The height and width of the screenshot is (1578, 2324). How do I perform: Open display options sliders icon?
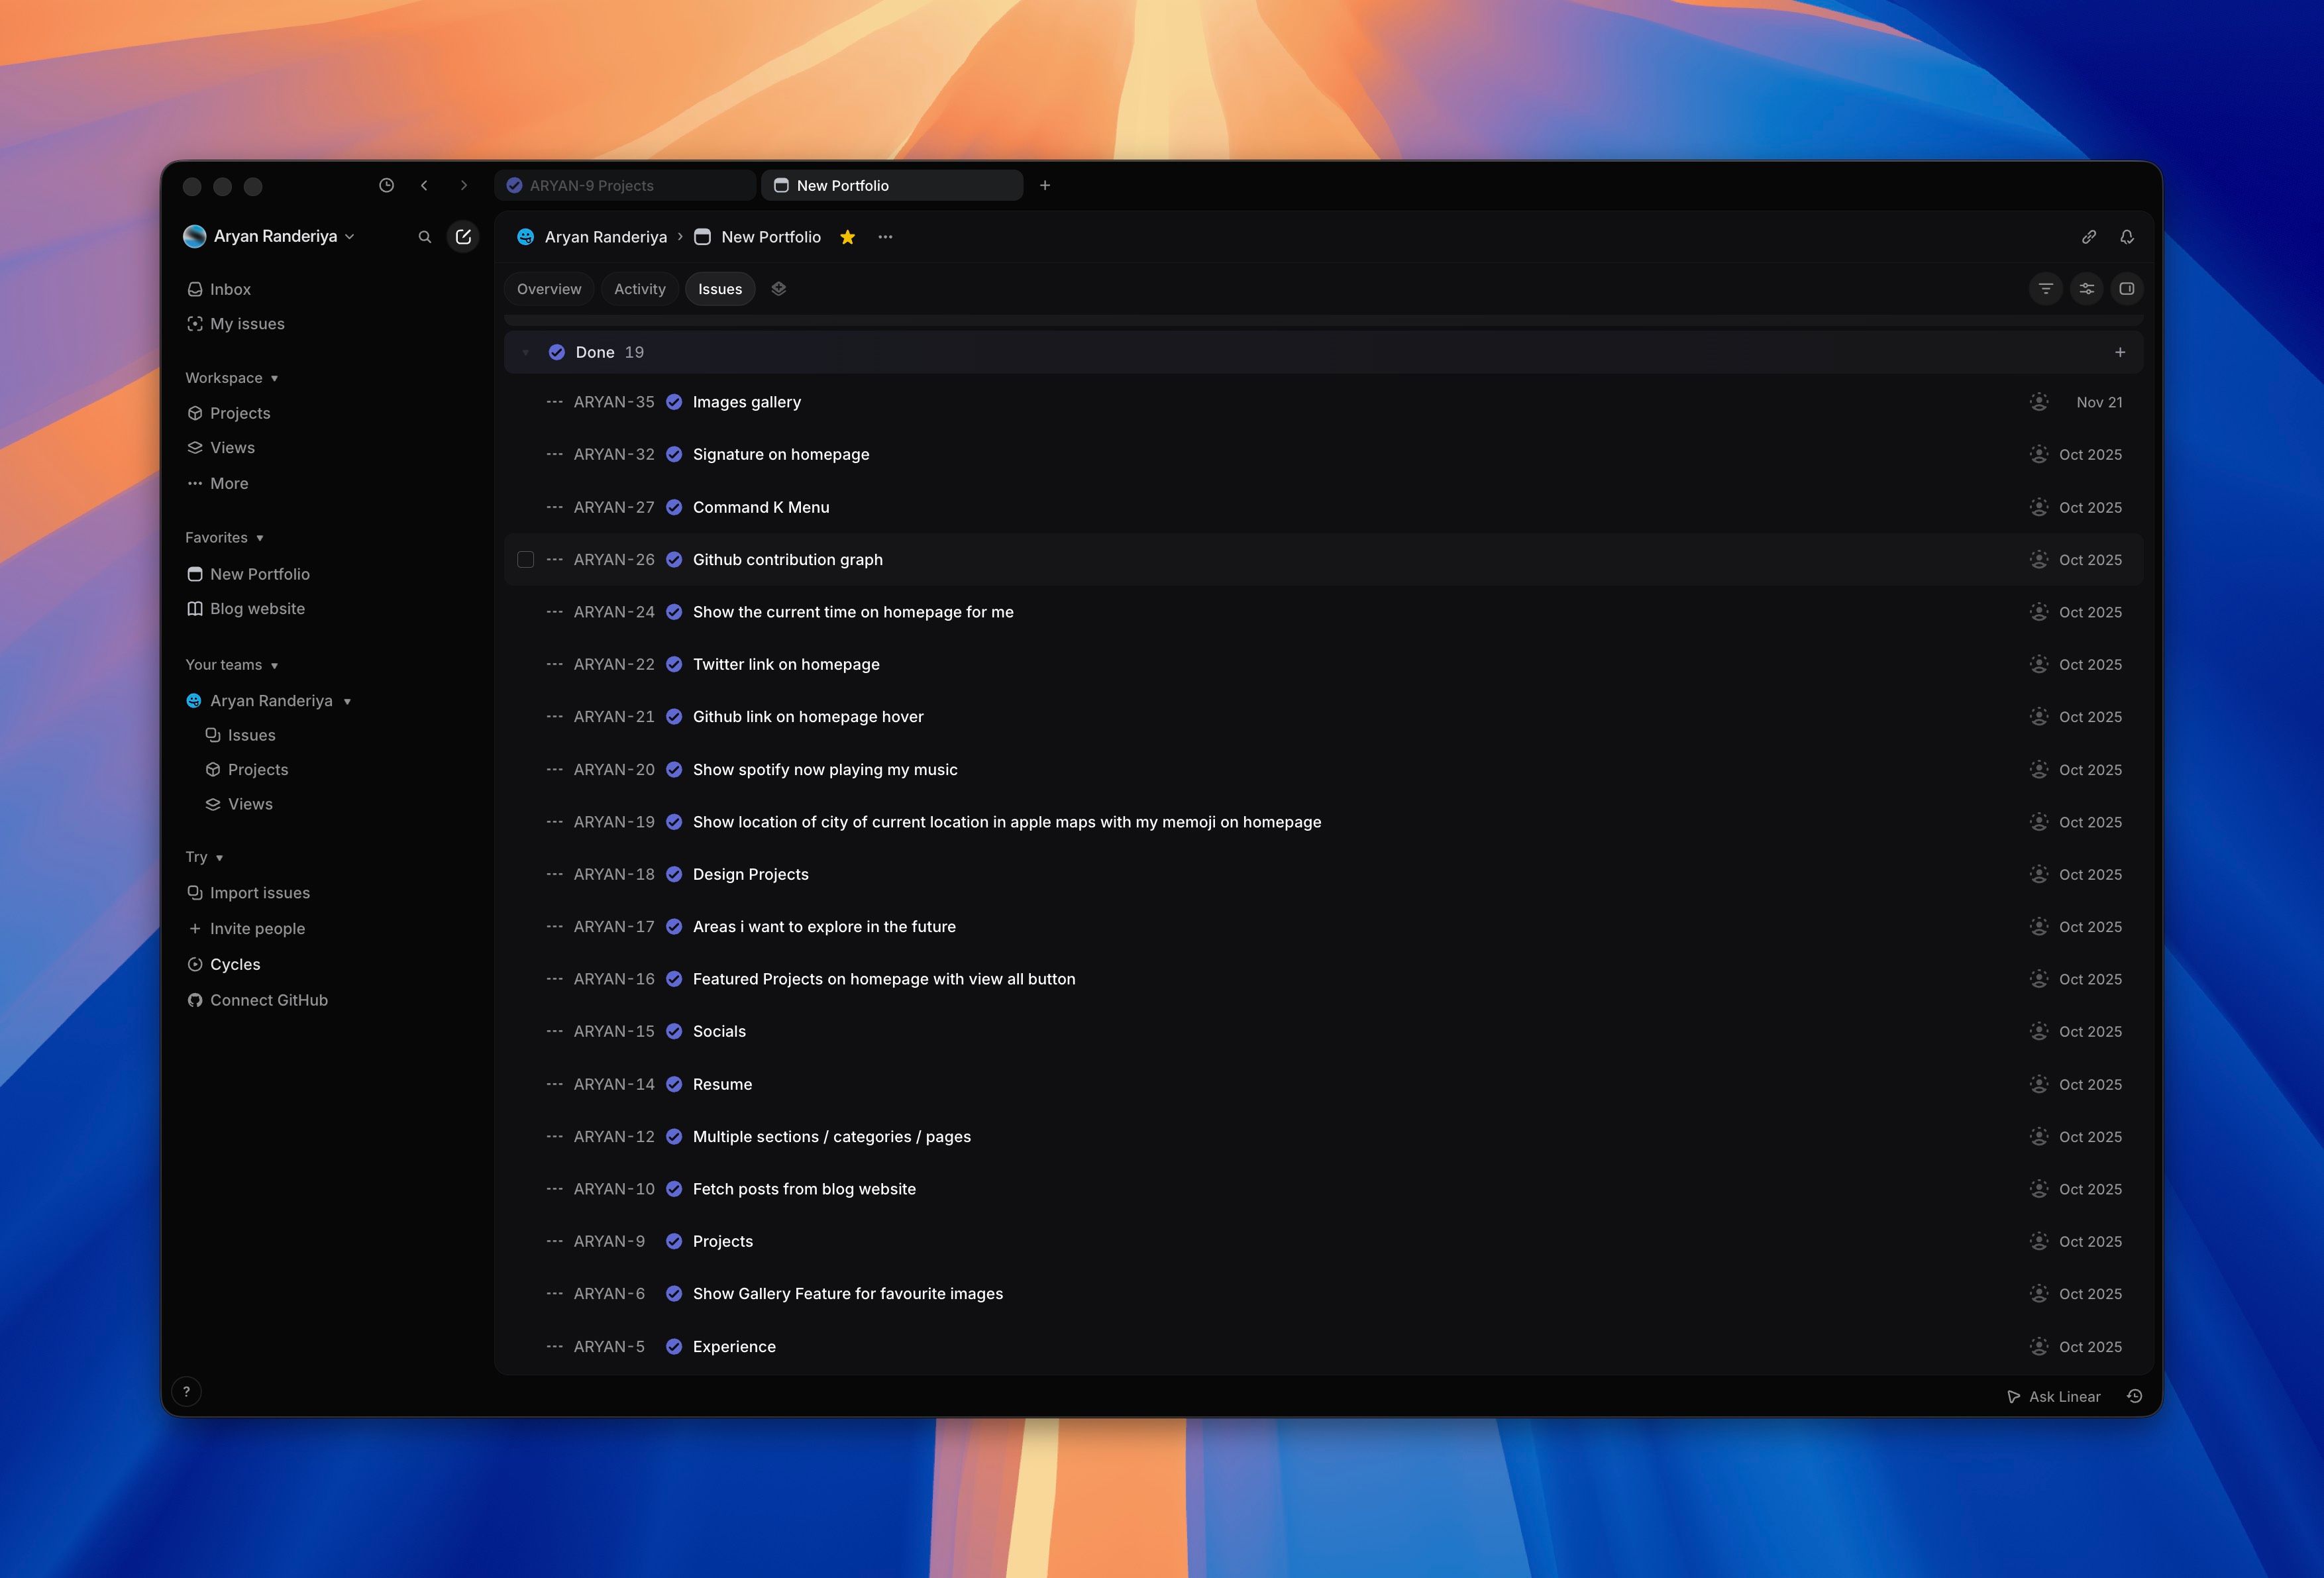tap(2087, 289)
